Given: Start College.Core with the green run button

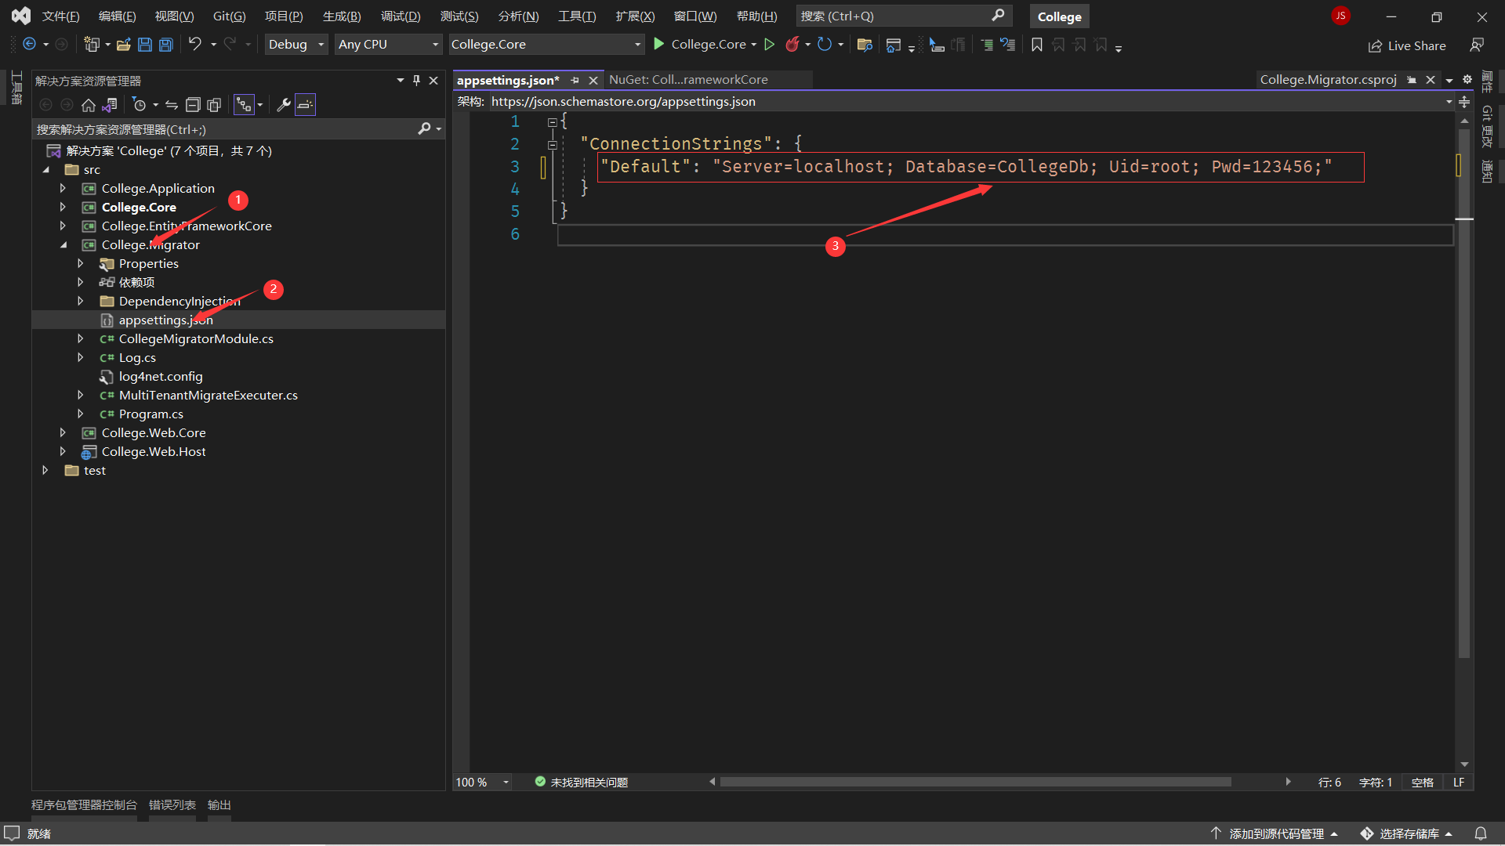Looking at the screenshot, I should click(659, 45).
